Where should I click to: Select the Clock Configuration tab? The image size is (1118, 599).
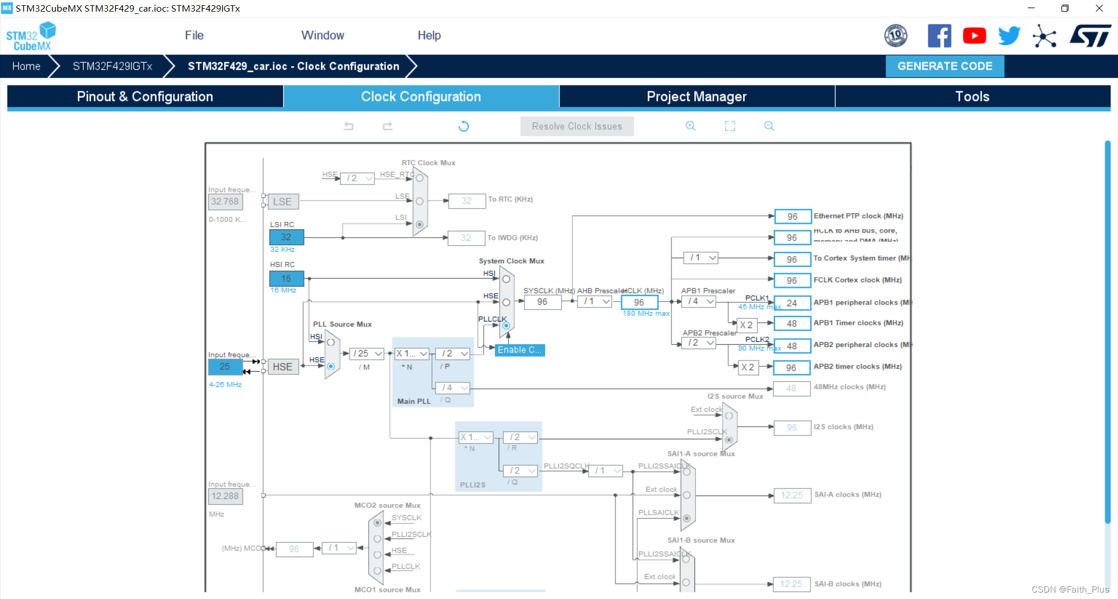tap(421, 97)
